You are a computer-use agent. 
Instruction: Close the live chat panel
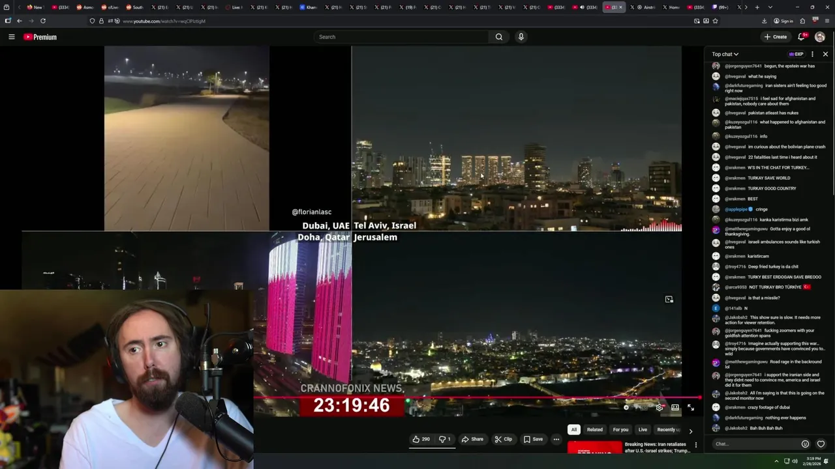coord(825,54)
